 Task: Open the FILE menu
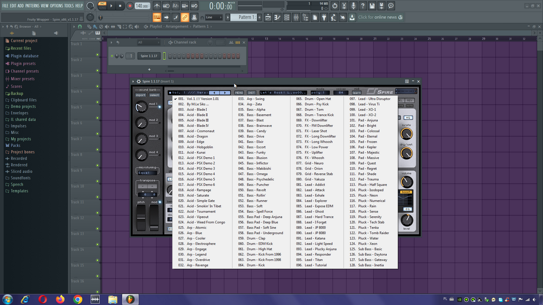pyautogui.click(x=5, y=5)
